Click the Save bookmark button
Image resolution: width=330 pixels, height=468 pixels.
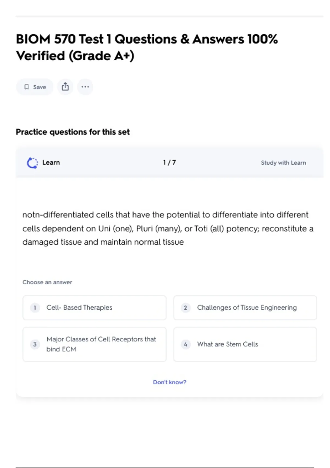coord(35,87)
